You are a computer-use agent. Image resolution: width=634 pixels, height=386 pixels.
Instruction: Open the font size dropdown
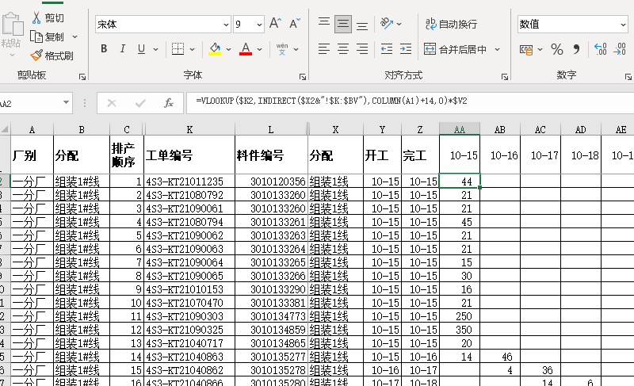pos(259,25)
